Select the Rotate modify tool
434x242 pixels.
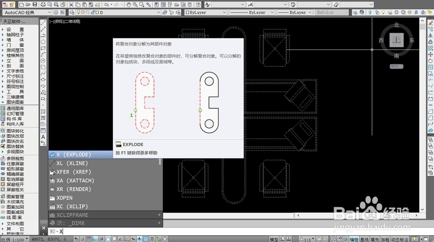pos(431,61)
